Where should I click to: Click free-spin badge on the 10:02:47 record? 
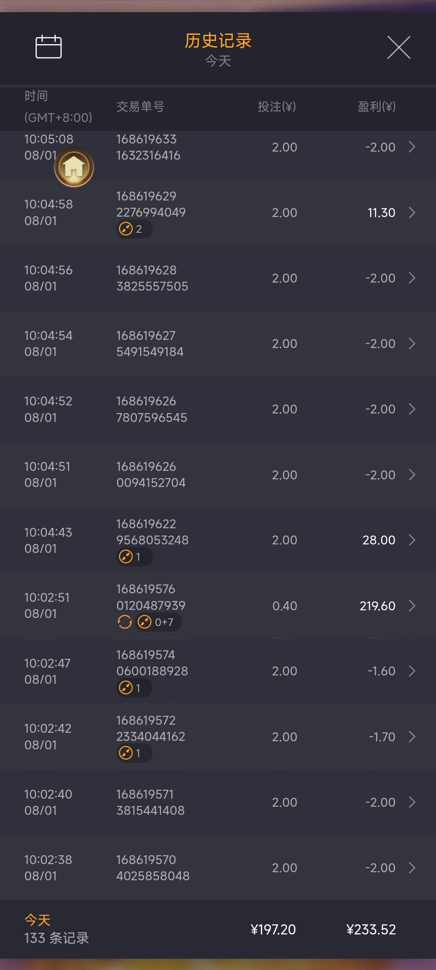(134, 688)
